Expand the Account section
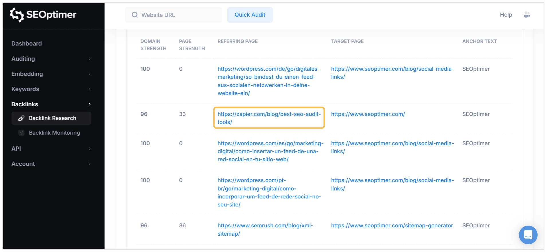This screenshot has width=547, height=252. click(x=90, y=164)
